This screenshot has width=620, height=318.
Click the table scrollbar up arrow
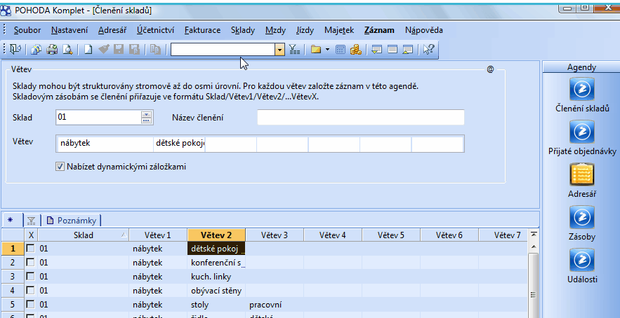coord(534,247)
